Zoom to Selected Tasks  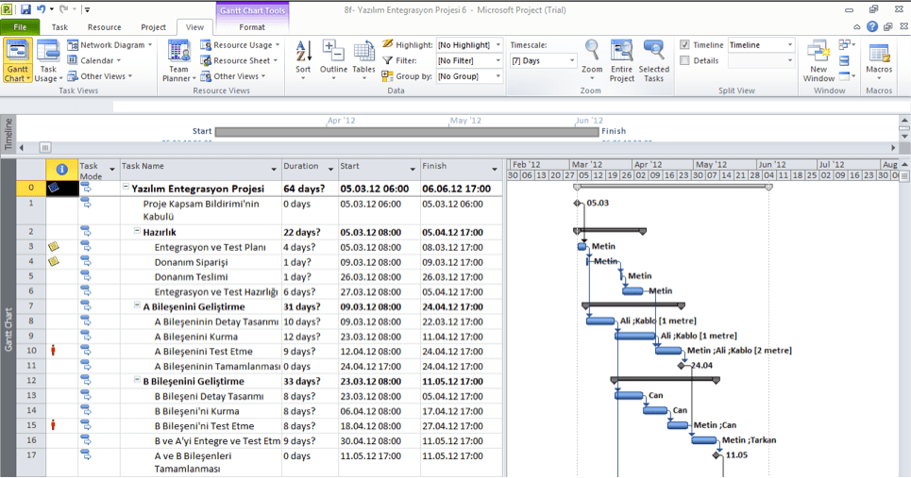tap(653, 60)
